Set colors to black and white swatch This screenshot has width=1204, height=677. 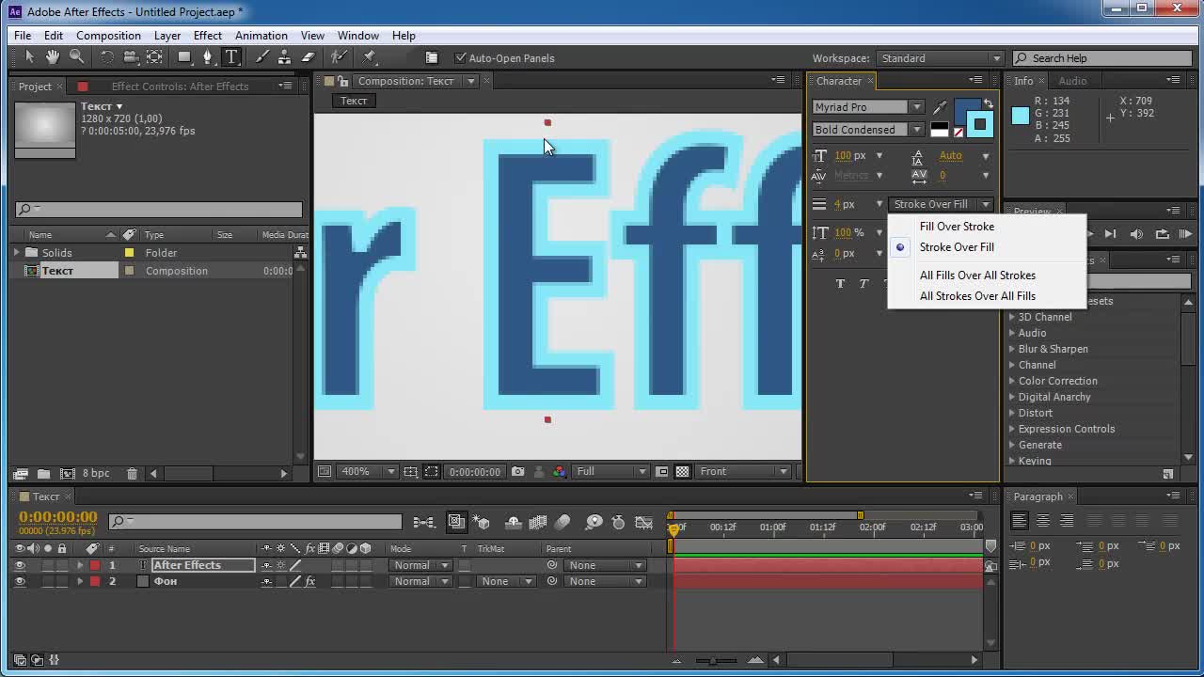[x=940, y=130]
